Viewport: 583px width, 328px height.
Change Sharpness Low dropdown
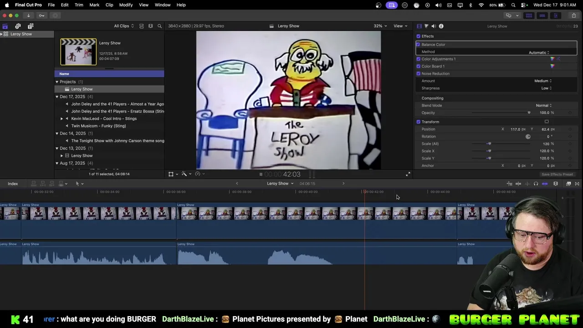(x=546, y=88)
